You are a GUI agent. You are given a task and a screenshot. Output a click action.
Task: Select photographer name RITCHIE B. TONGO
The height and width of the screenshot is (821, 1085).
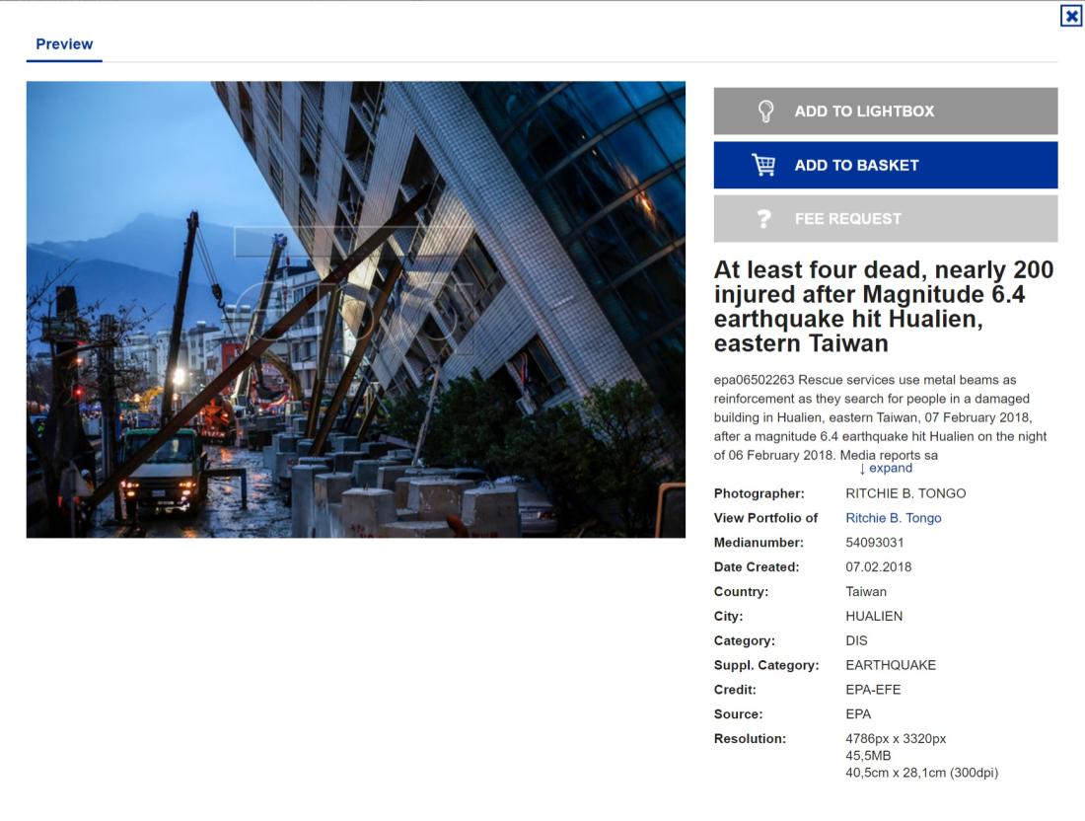pyautogui.click(x=905, y=493)
